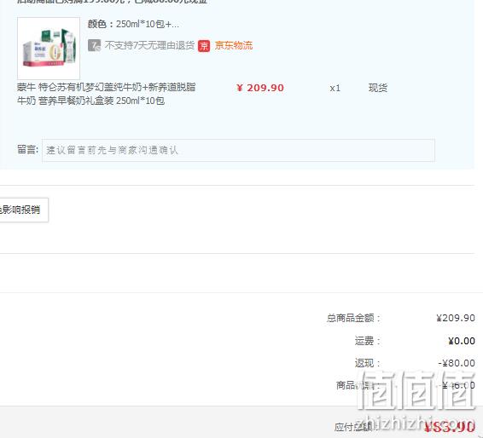Click the 留言 message input field

(x=238, y=150)
